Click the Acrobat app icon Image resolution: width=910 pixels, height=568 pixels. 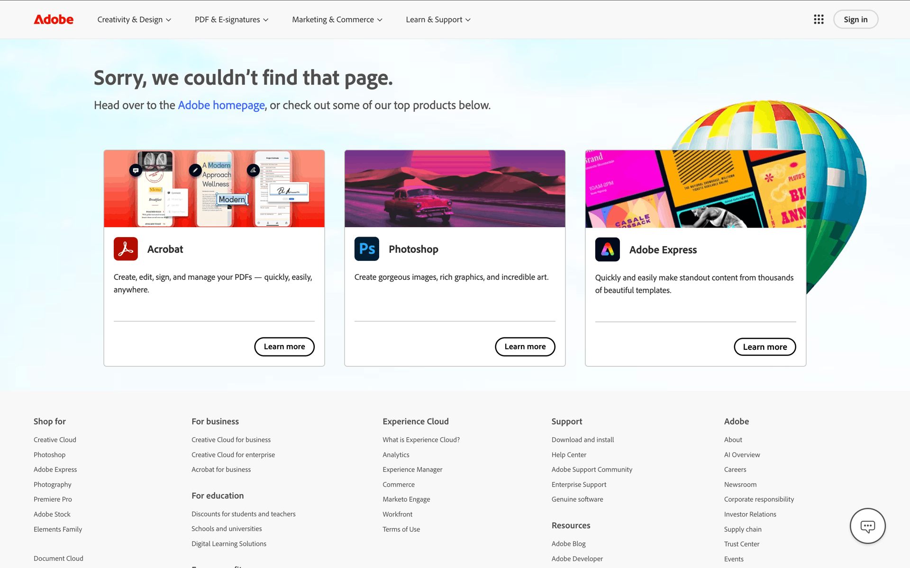pos(126,249)
